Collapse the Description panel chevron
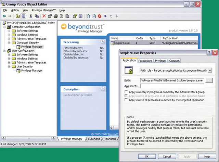Viewport: 219px width, 162px height. click(103, 89)
